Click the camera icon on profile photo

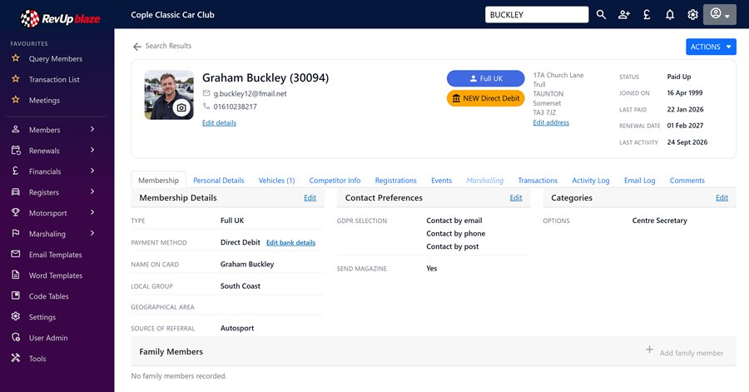181,108
